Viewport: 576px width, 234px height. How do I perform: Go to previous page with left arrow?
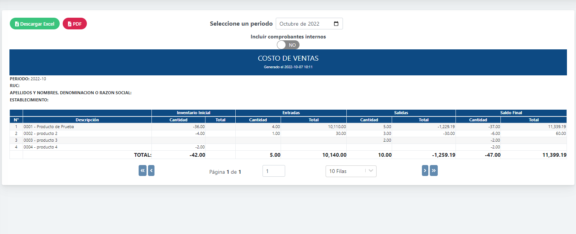(x=151, y=171)
